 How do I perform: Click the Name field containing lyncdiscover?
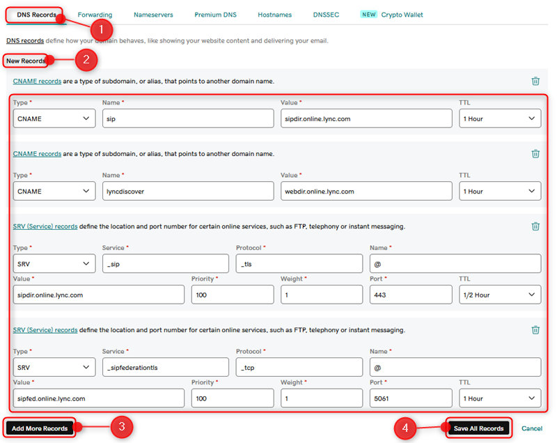click(188, 191)
